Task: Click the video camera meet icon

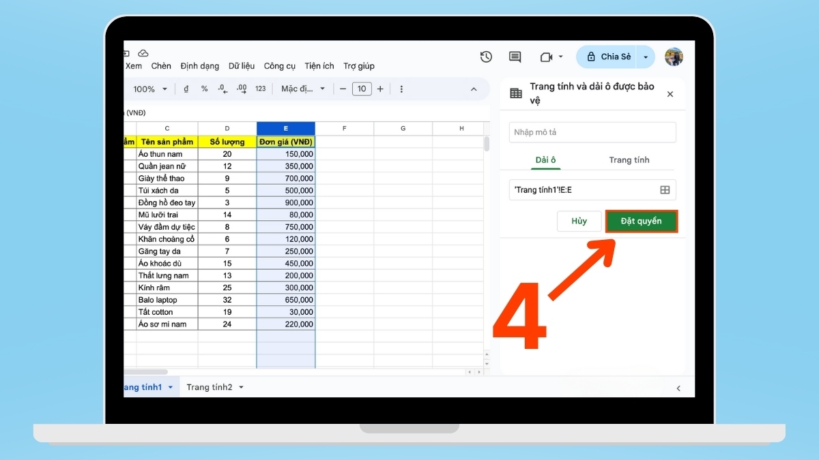Action: click(x=546, y=57)
